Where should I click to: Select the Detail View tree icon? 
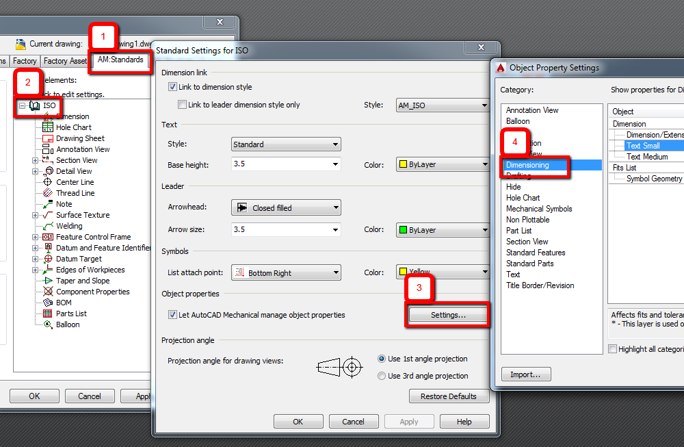(48, 171)
